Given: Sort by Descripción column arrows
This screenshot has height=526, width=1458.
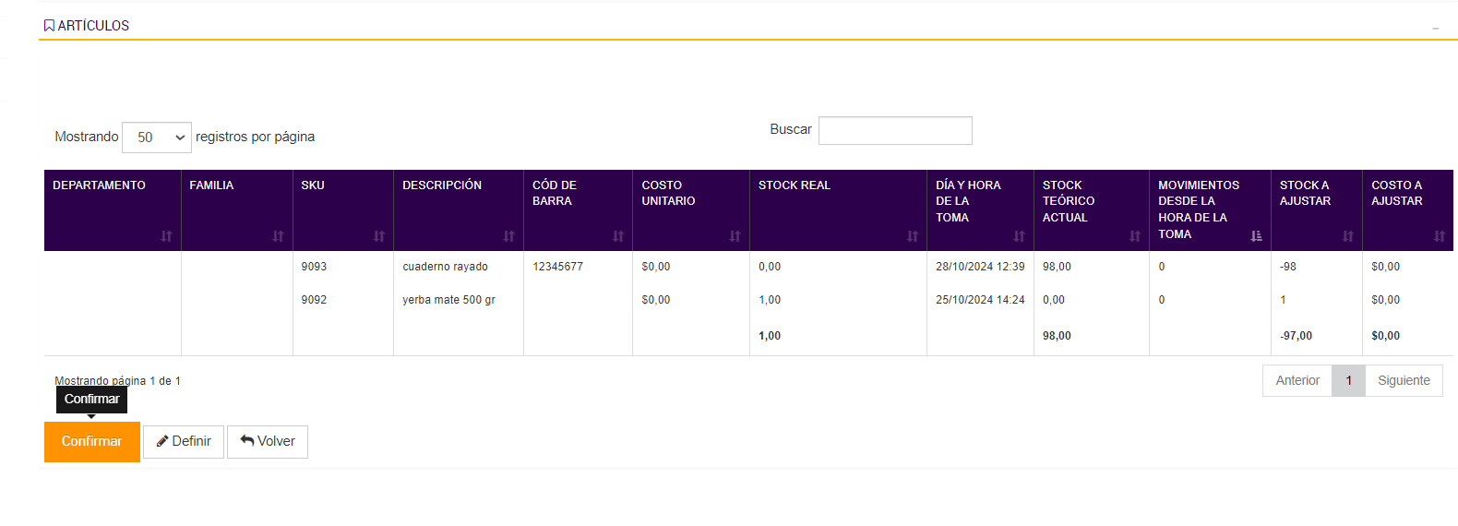Looking at the screenshot, I should [x=508, y=236].
